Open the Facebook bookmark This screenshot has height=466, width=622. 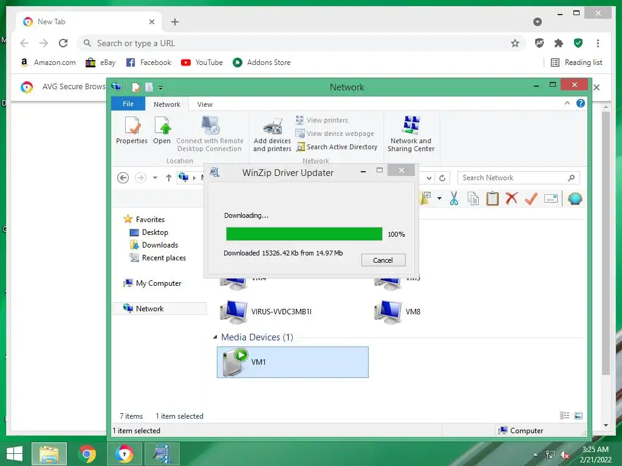(148, 62)
